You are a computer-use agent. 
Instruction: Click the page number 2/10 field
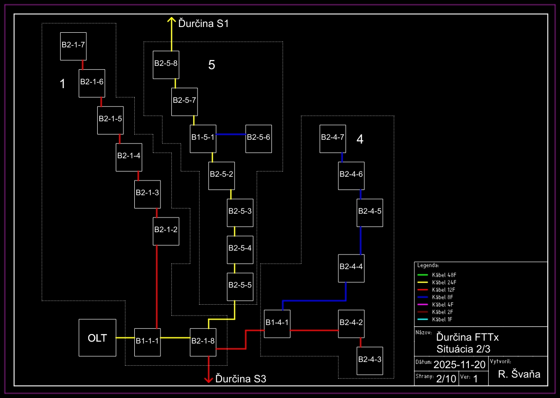446,379
